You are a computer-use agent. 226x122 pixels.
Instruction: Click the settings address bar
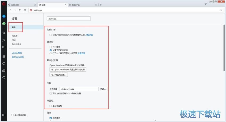click(125, 10)
